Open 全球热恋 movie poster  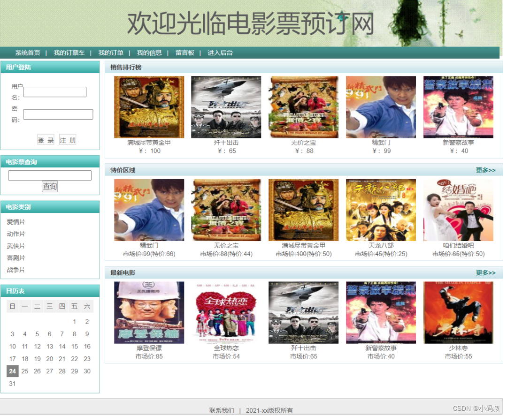click(x=226, y=313)
